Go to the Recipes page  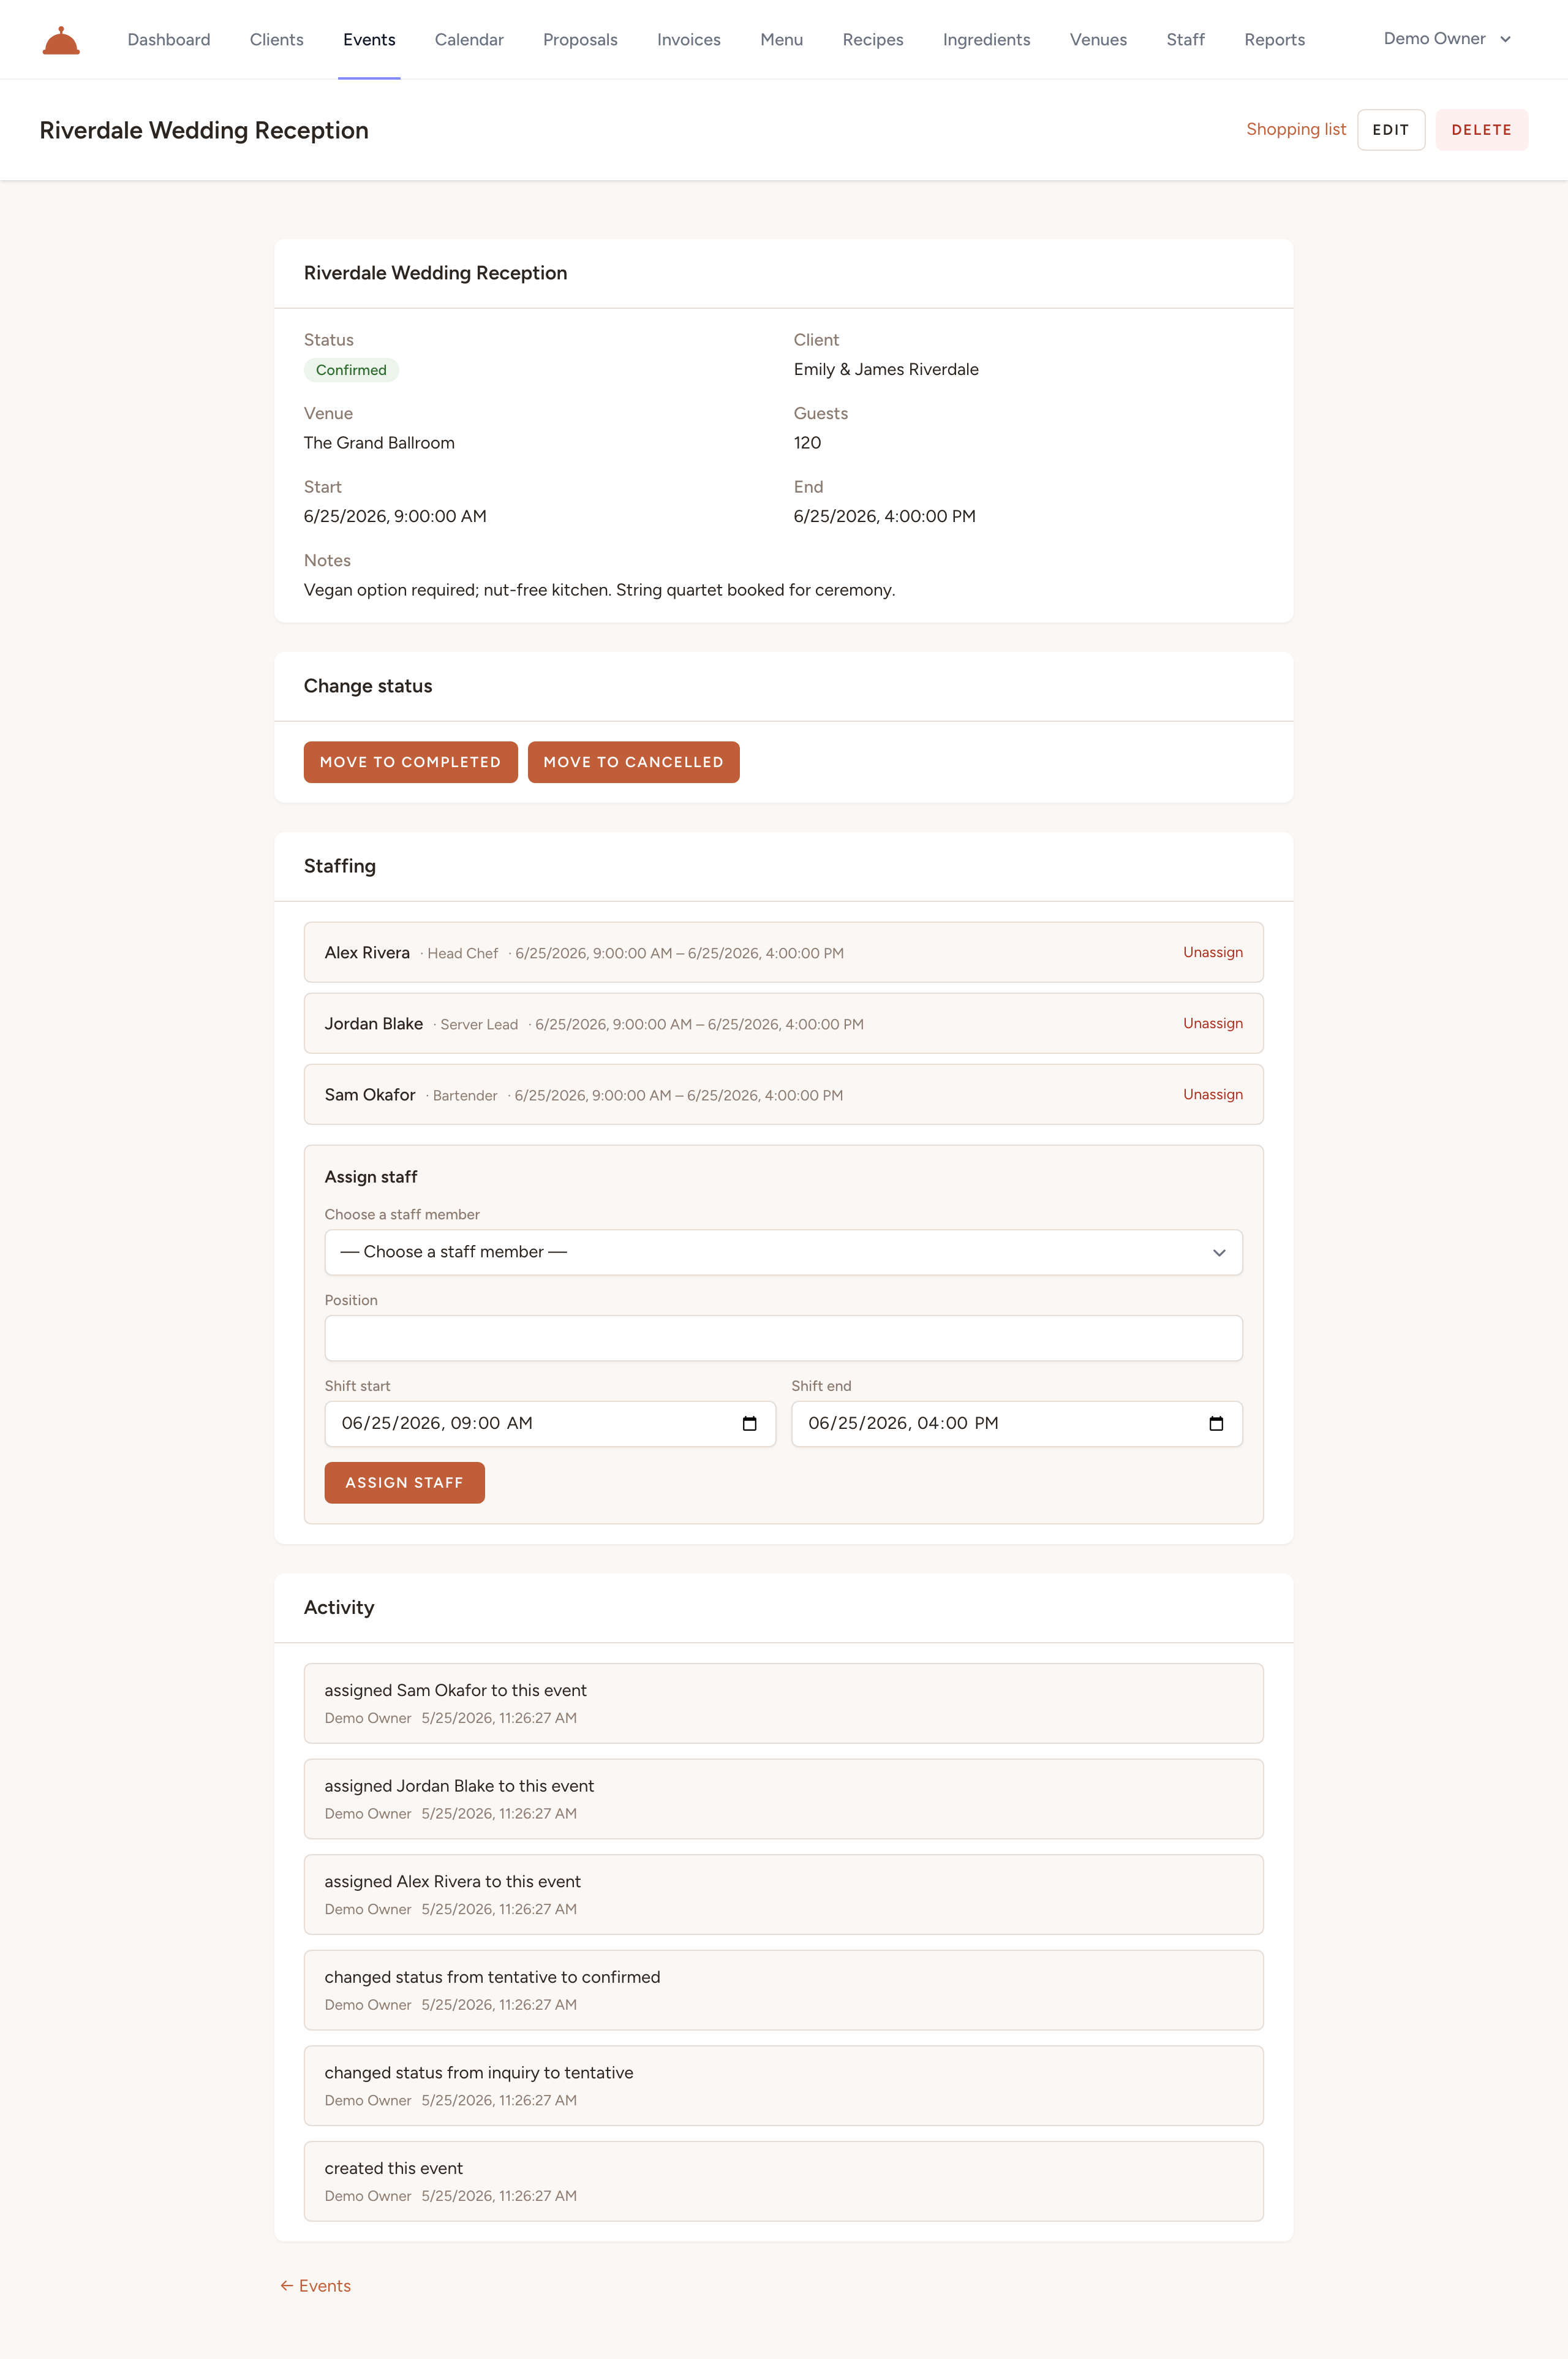[x=873, y=40]
